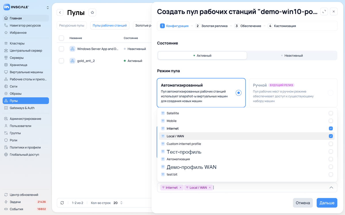The width and height of the screenshot is (345, 215).
Task: Collapse the profiles dropdown chevron
Action: click(331, 187)
